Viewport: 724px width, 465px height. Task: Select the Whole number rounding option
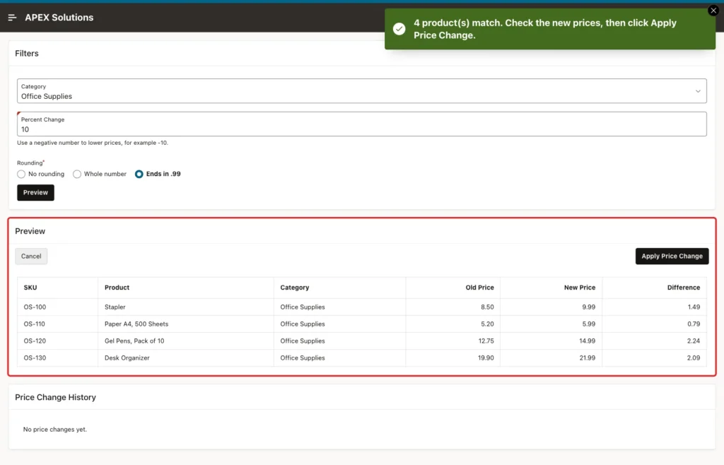click(x=77, y=174)
